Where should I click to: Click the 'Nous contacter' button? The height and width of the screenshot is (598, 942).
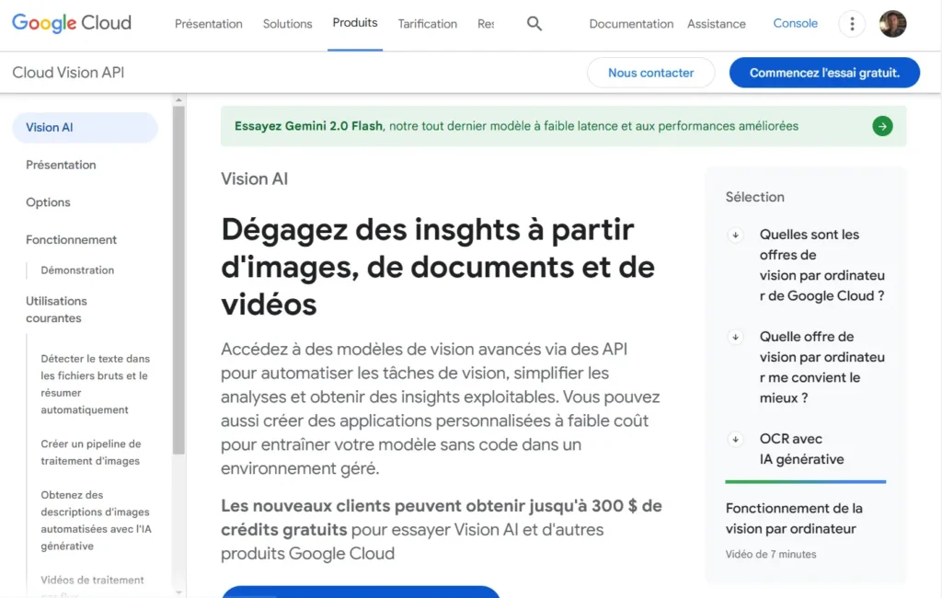coord(650,73)
